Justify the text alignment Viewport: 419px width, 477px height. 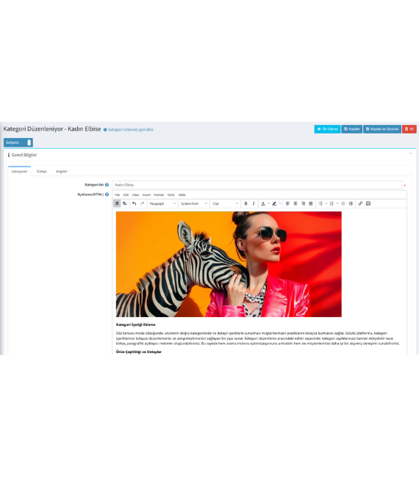tap(311, 203)
